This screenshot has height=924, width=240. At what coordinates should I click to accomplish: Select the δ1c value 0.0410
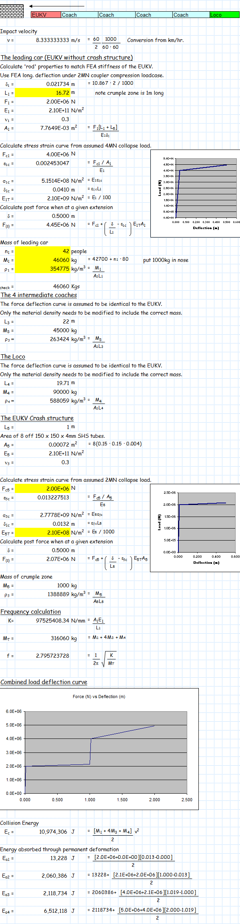pos(61,190)
